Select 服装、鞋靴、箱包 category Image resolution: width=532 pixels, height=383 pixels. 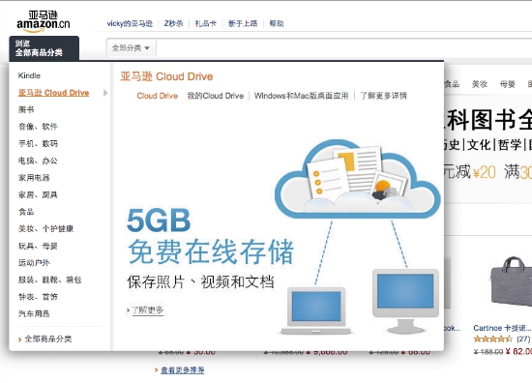click(x=50, y=280)
